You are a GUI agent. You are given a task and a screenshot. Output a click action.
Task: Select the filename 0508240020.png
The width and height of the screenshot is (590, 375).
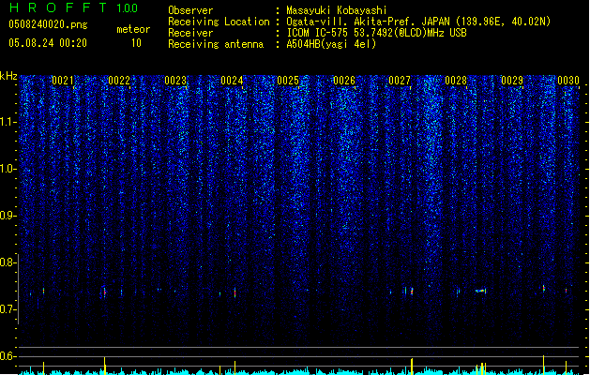pos(48,24)
